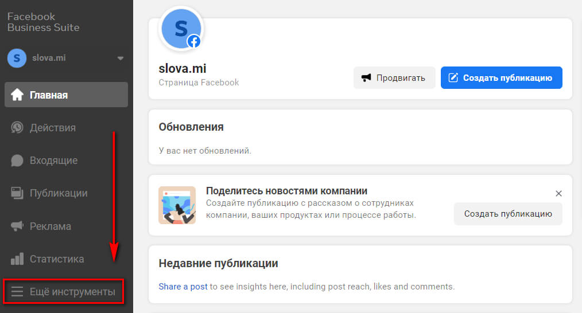The image size is (582, 313).
Task: Open the Статистика menu item
Action: tap(66, 259)
